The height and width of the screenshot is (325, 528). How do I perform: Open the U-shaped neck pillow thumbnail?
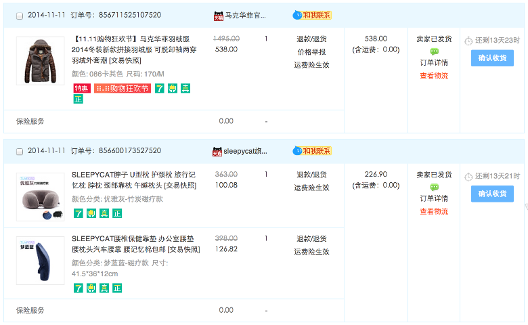tap(40, 197)
